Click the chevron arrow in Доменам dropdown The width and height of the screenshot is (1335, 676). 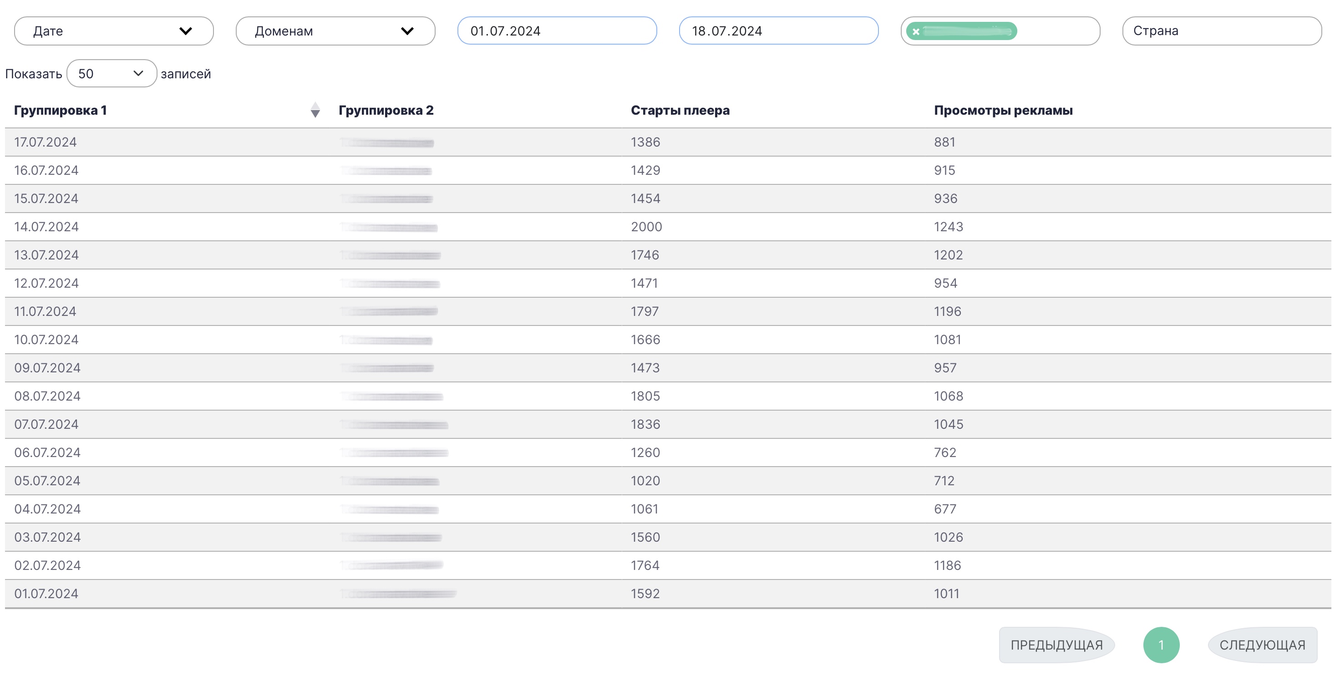point(407,31)
